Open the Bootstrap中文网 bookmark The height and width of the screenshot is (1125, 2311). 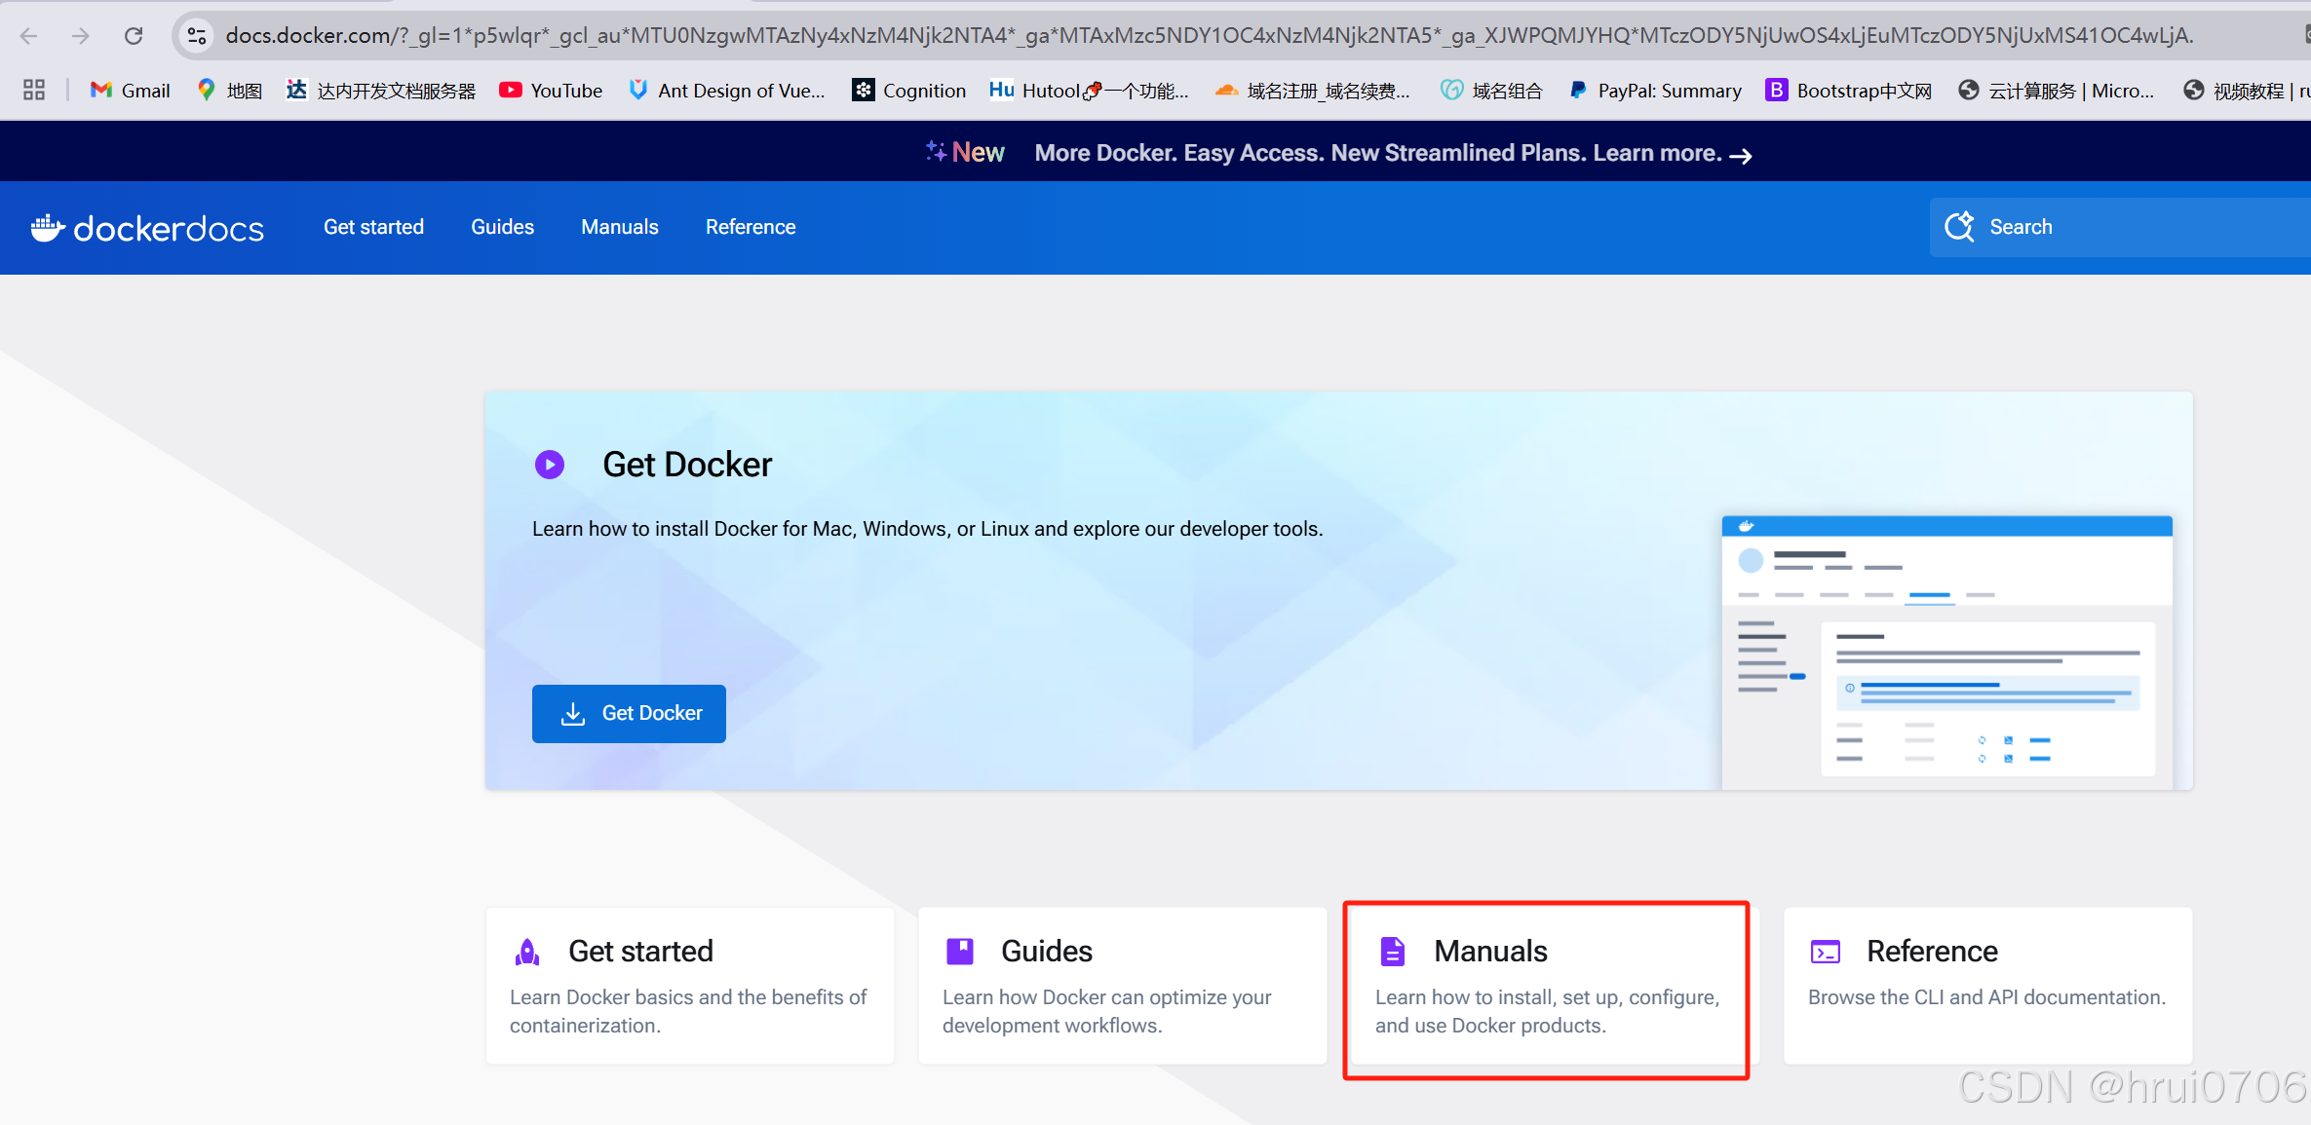(1849, 91)
